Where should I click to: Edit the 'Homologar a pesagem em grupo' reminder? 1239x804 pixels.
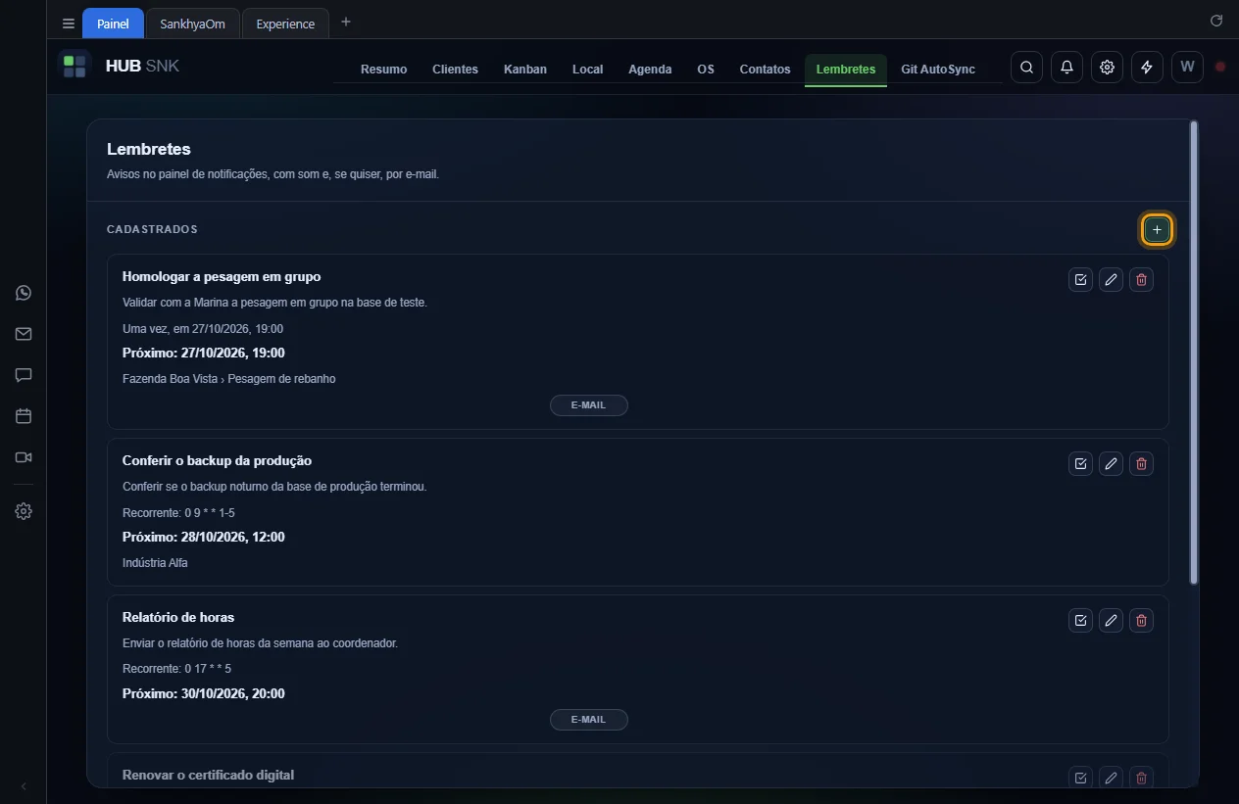[x=1111, y=280]
